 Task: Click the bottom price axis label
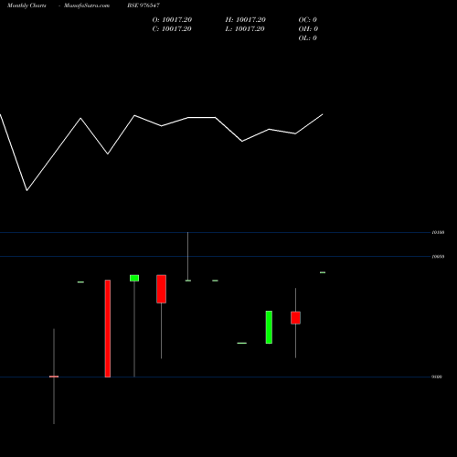(437, 377)
